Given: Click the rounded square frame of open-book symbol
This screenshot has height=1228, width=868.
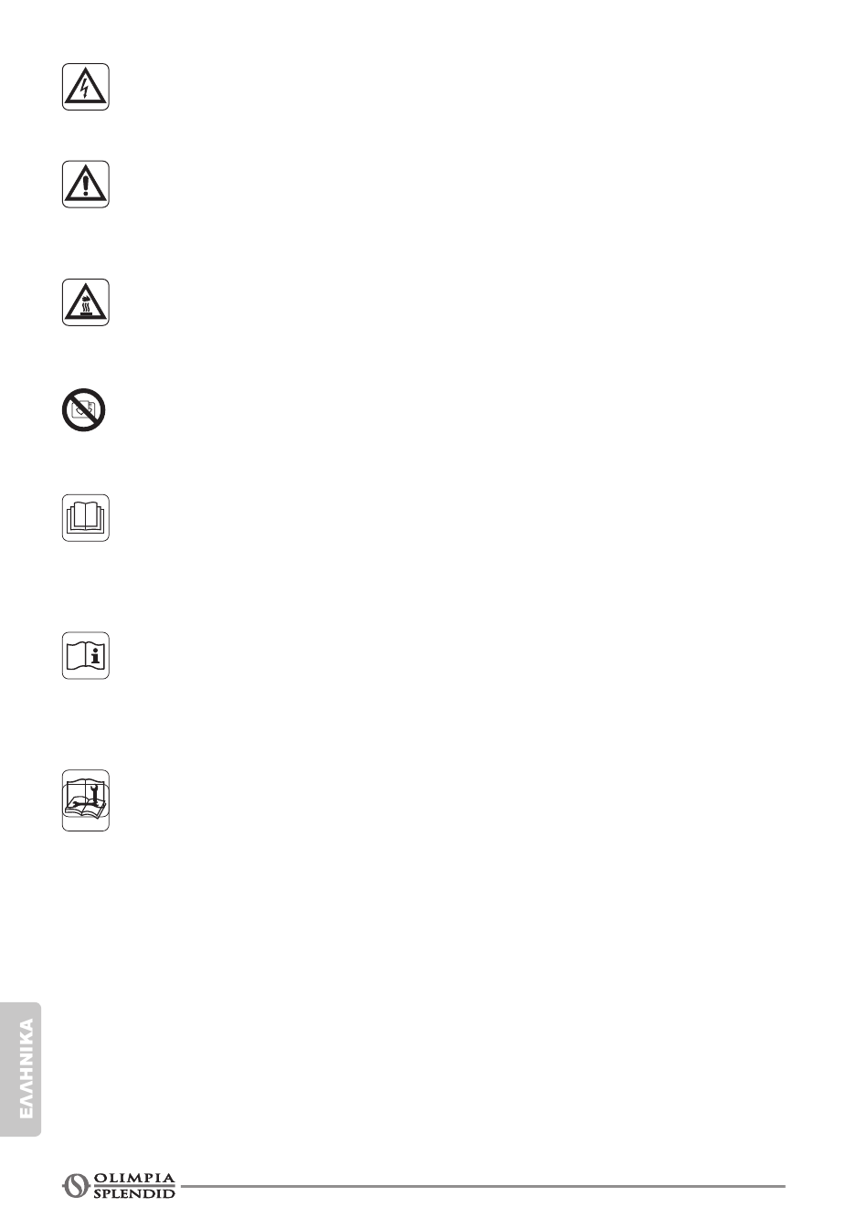Looking at the screenshot, I should (86, 518).
